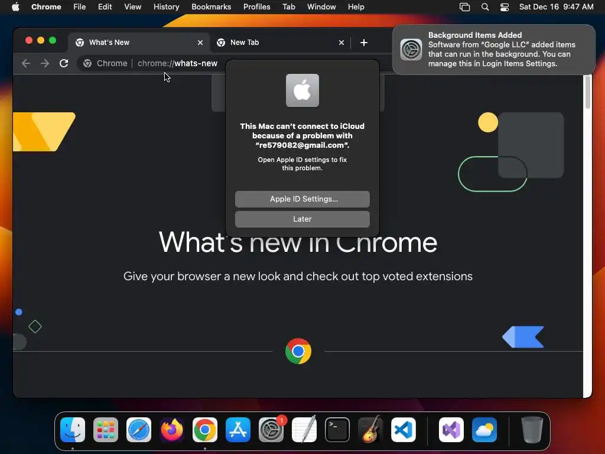Launch Firefox from the Dock
Screen dimensions: 605x454
(x=172, y=430)
